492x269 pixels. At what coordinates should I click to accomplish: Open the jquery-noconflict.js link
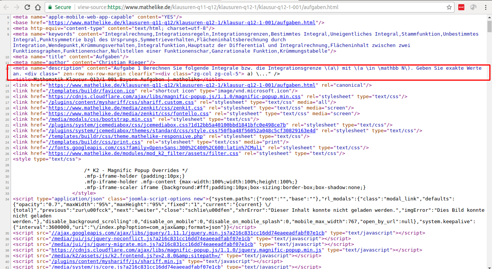coord(151,239)
